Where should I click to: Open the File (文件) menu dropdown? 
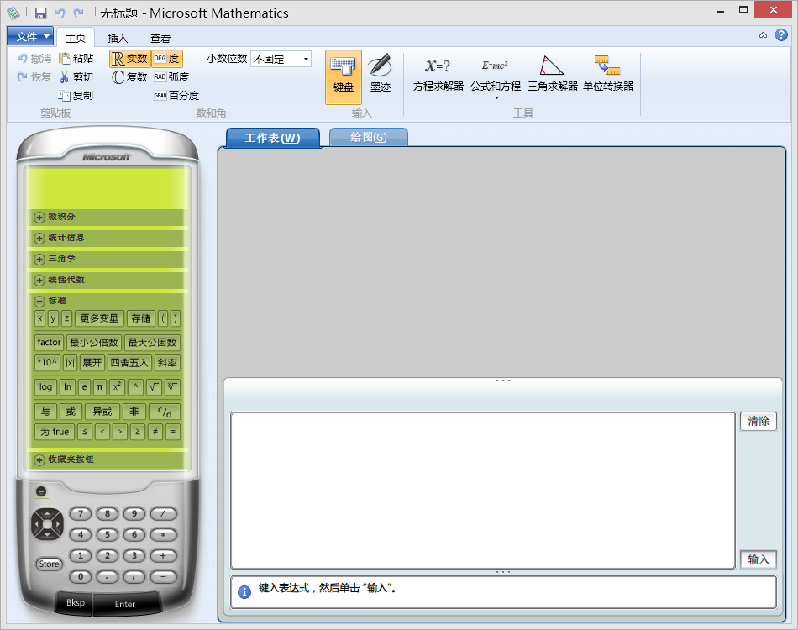(30, 37)
